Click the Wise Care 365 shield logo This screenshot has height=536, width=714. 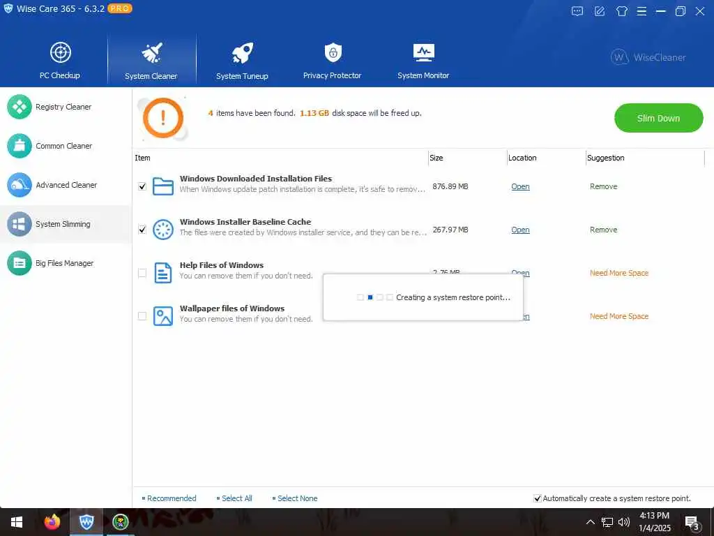[x=8, y=8]
